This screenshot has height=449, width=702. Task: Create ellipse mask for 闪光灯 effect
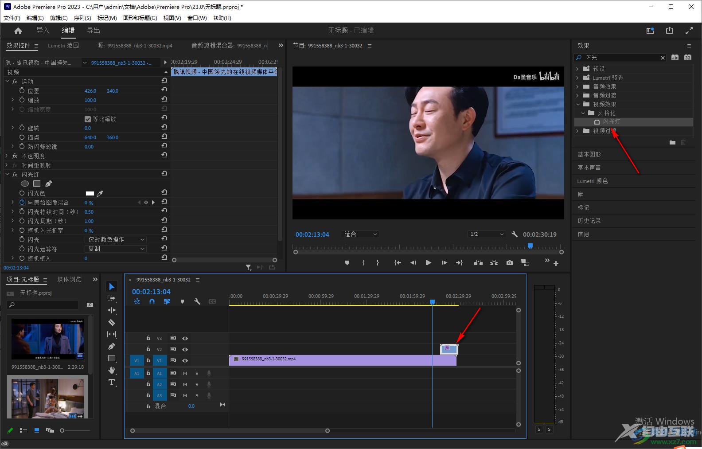(25, 184)
